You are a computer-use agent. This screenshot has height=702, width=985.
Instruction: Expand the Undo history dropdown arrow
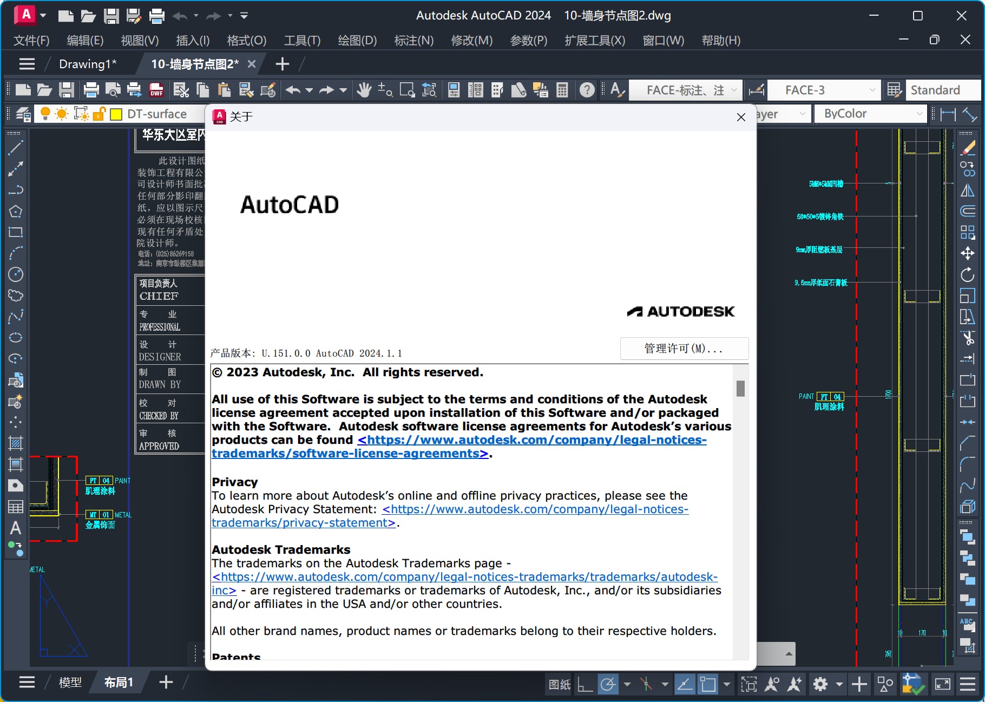click(309, 90)
